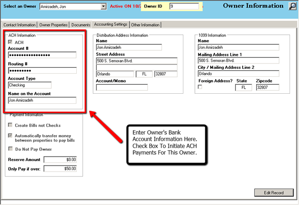Click the 1099 State FL field

point(244,88)
